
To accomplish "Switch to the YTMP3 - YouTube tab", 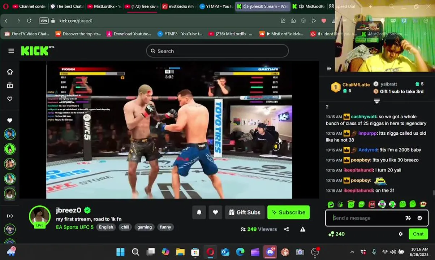I will tap(216, 6).
